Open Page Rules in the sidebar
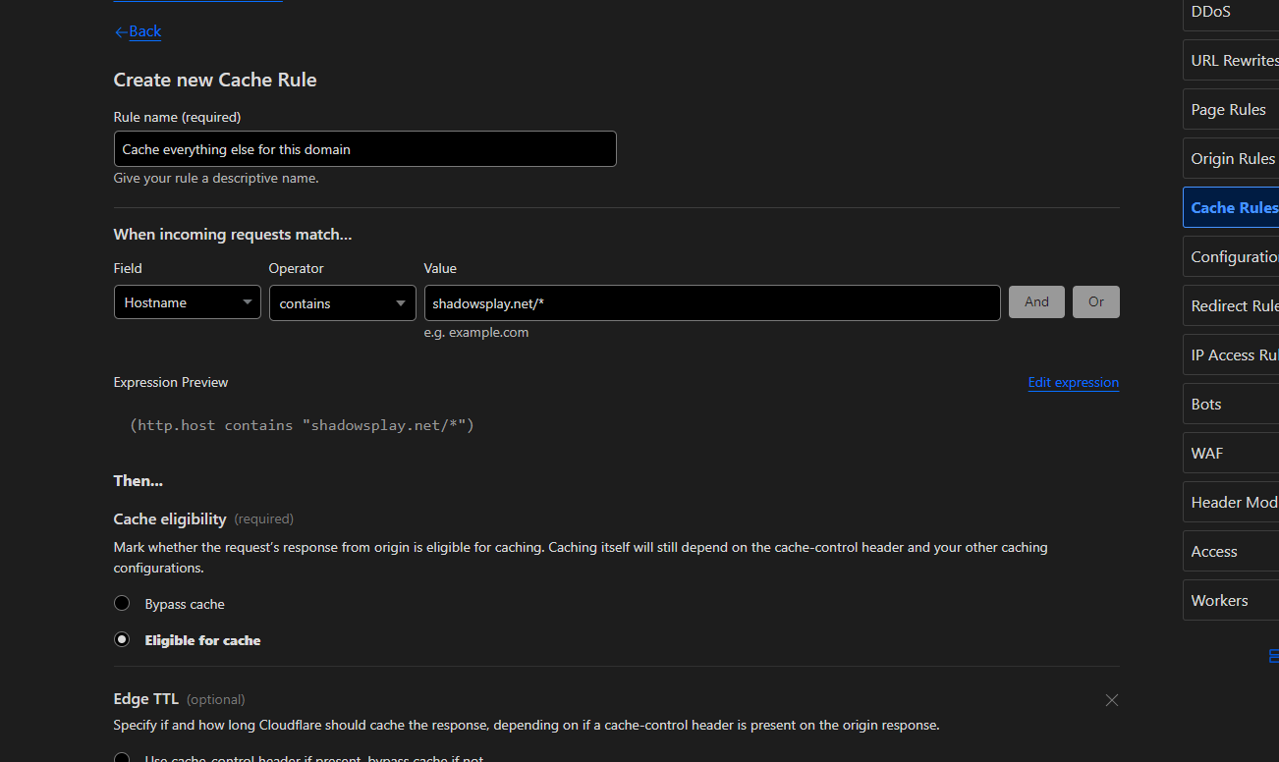This screenshot has width=1279, height=762. [x=1230, y=109]
